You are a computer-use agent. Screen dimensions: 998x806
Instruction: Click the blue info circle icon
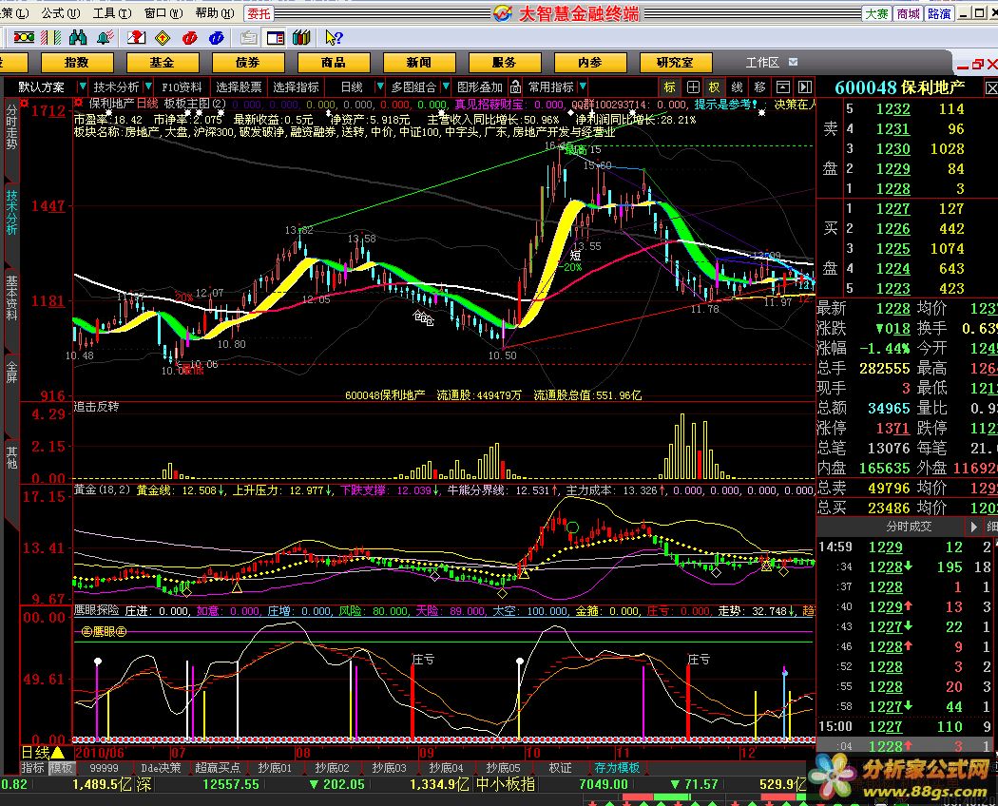coord(217,38)
